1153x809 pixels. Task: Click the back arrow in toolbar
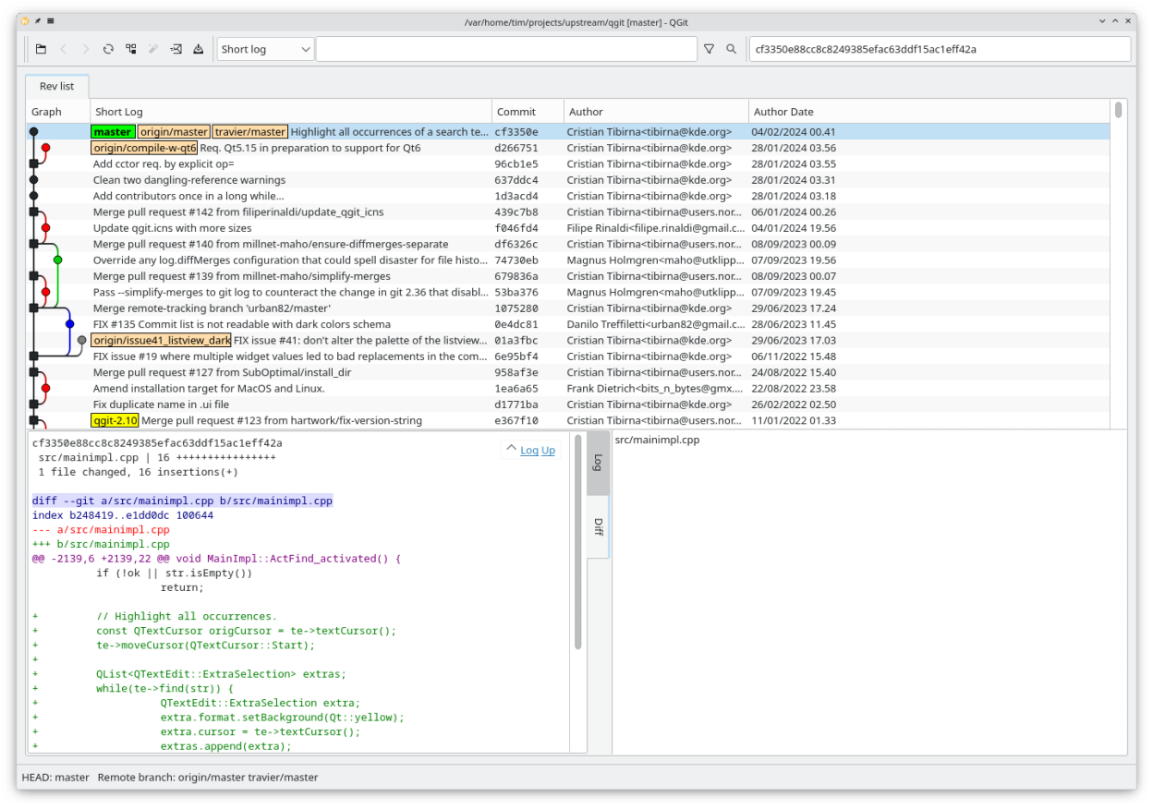[64, 50]
